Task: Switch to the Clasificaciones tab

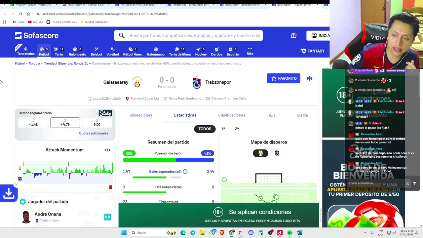Action: (232, 115)
